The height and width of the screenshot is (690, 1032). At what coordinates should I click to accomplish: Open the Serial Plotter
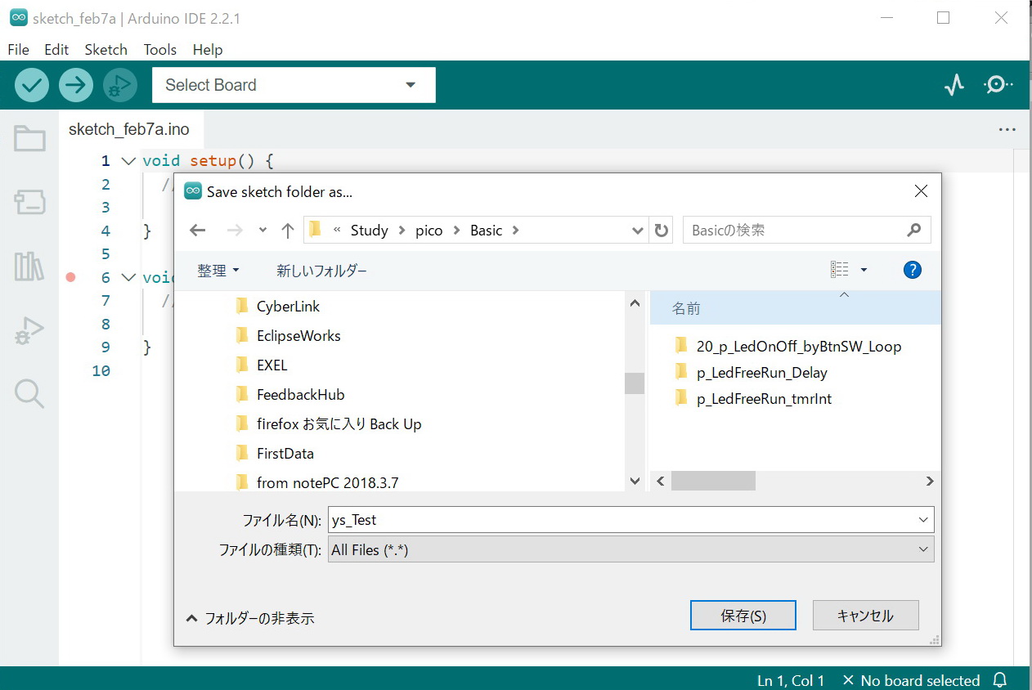954,85
